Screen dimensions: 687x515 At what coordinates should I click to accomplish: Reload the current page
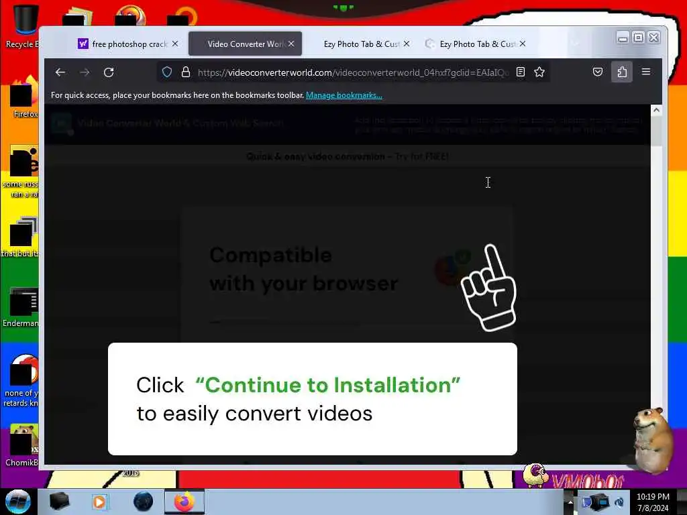click(109, 72)
